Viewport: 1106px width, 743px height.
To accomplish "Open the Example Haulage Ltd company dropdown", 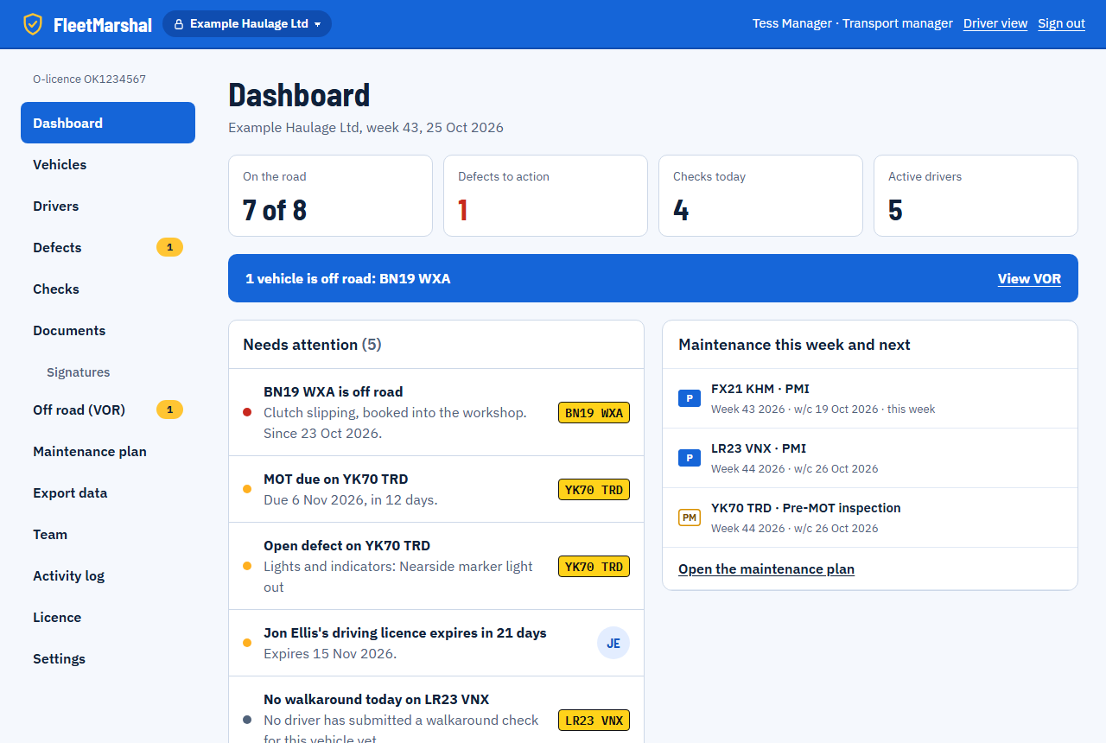I will 247,24.
